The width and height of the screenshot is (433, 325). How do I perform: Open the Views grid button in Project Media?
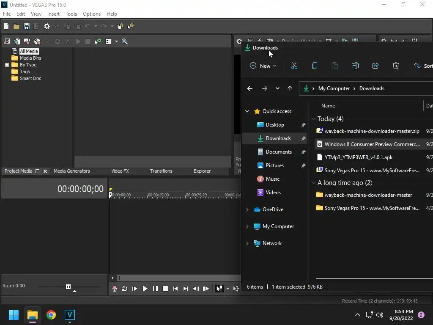pyautogui.click(x=108, y=41)
